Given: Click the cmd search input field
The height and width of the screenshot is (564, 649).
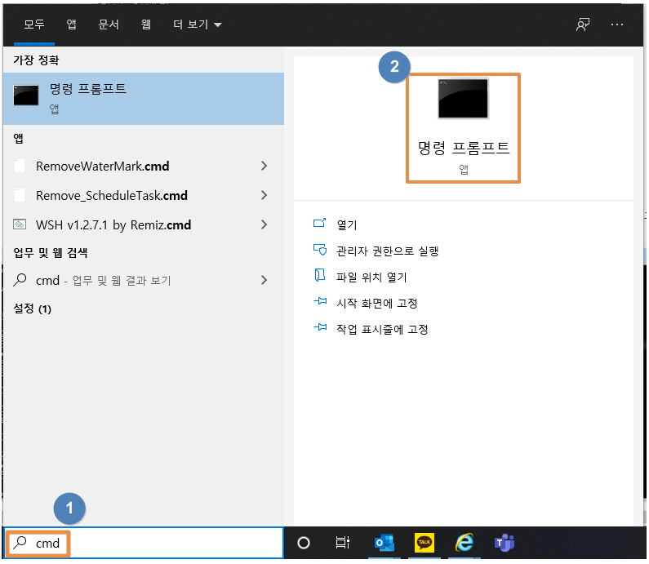Looking at the screenshot, I should click(x=144, y=543).
